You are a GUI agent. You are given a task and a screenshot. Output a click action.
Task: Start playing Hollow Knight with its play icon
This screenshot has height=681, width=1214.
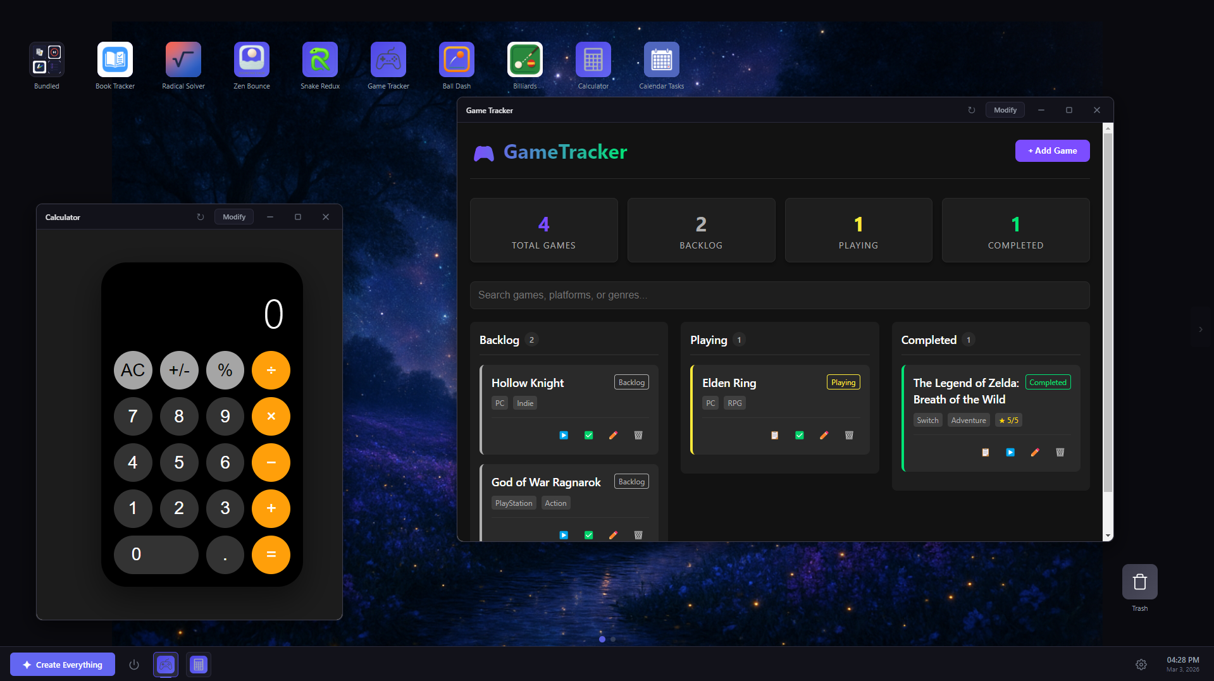564,435
